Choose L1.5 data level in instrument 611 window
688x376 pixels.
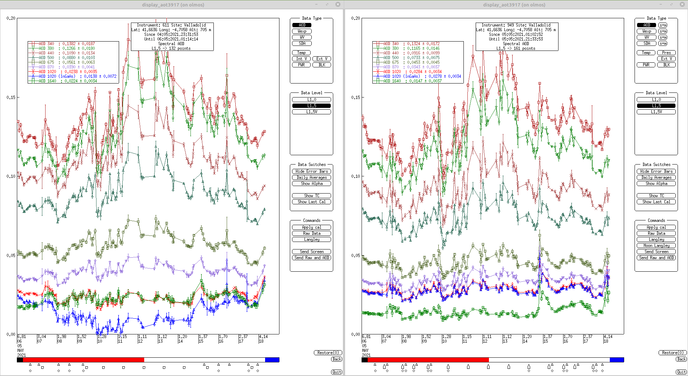pyautogui.click(x=312, y=106)
